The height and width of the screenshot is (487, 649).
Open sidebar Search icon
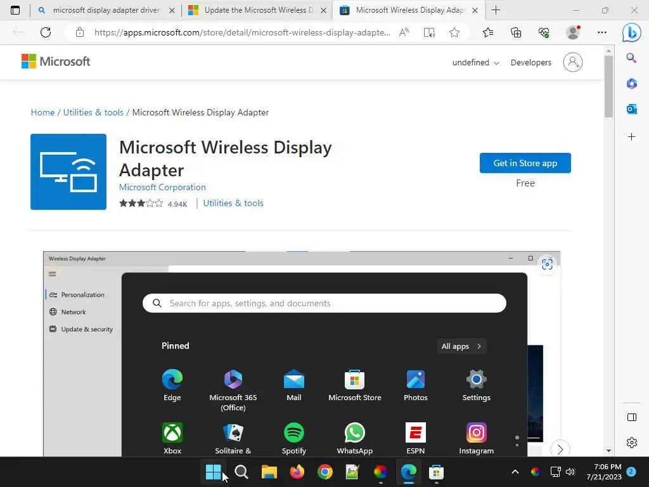632,58
